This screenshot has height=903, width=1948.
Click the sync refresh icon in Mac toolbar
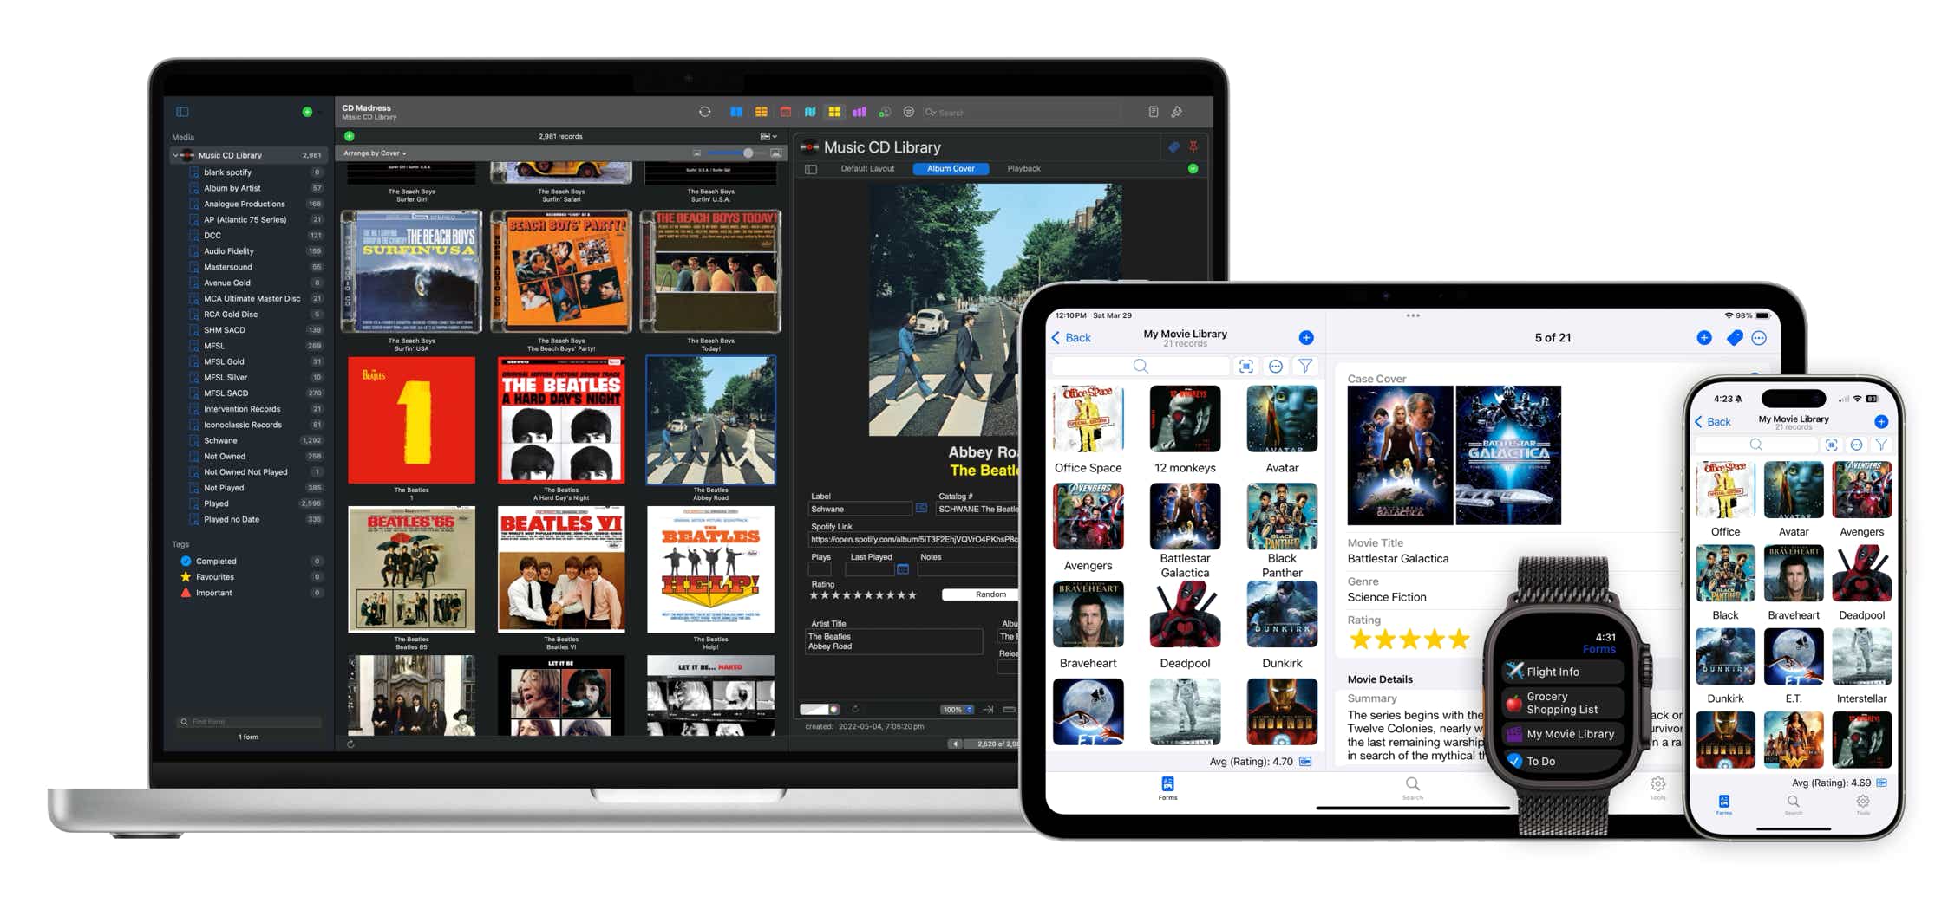[x=704, y=112]
